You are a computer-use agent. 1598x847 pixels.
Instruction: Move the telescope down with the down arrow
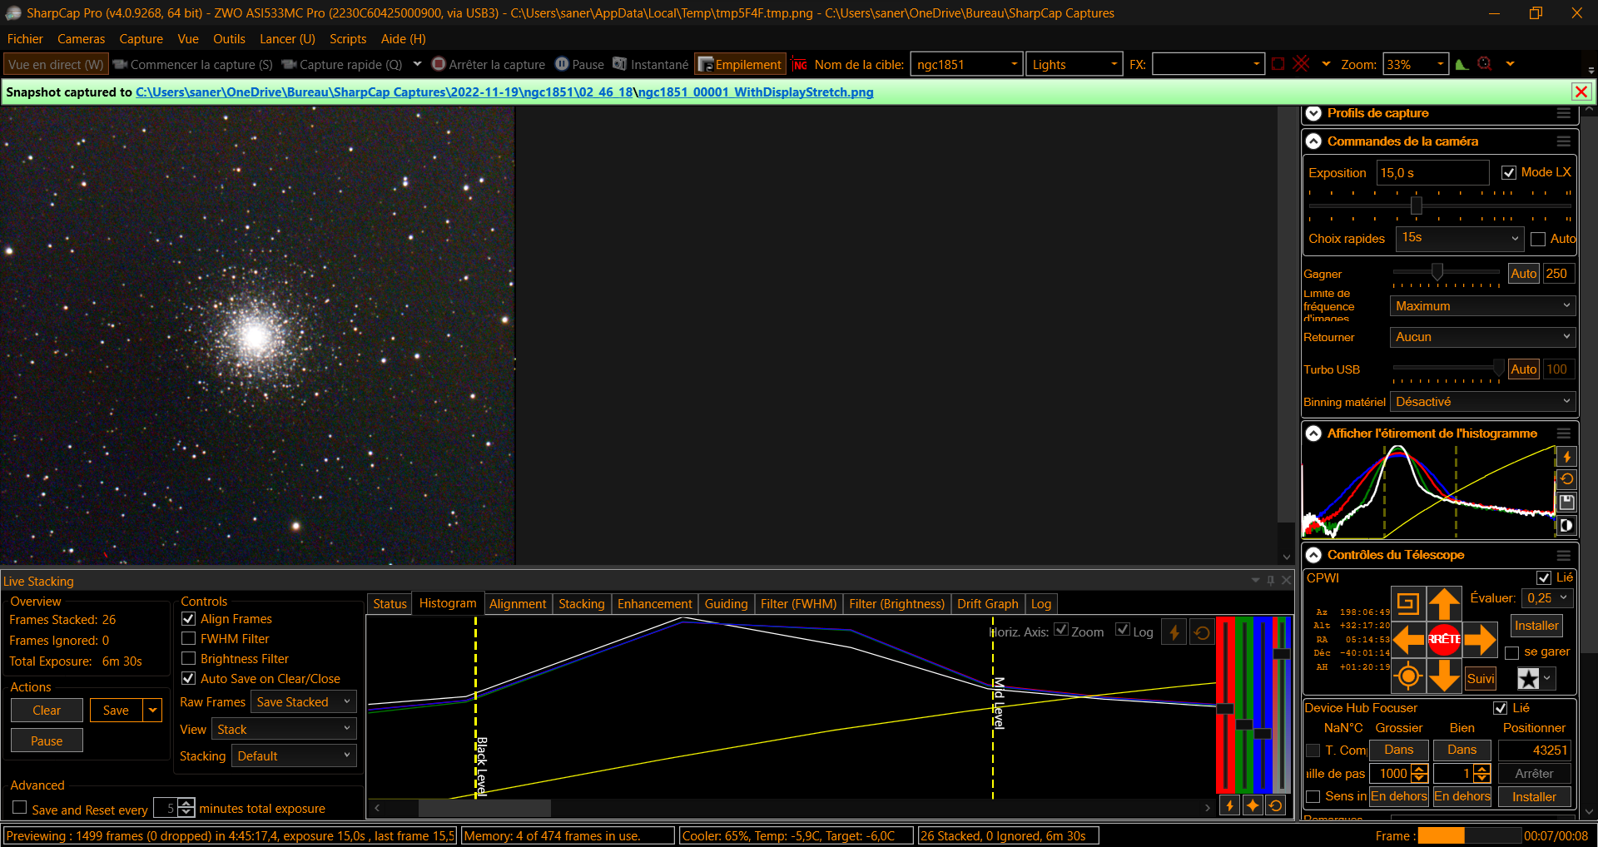tap(1444, 676)
